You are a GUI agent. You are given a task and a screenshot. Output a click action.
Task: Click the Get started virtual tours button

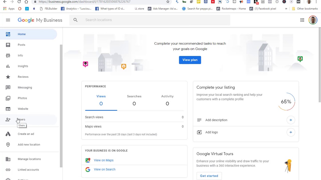(209, 176)
